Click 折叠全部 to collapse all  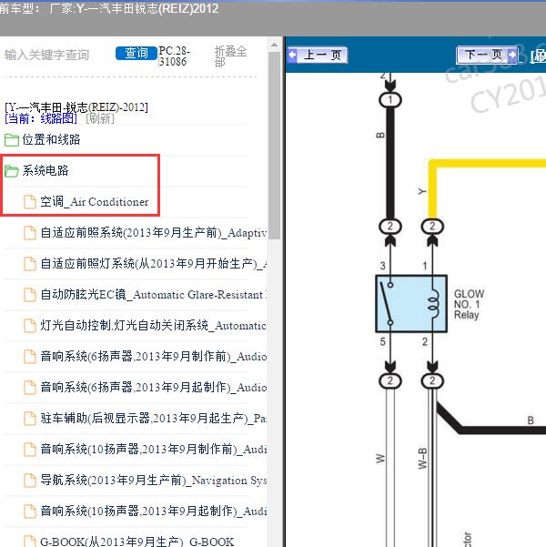click(230, 56)
